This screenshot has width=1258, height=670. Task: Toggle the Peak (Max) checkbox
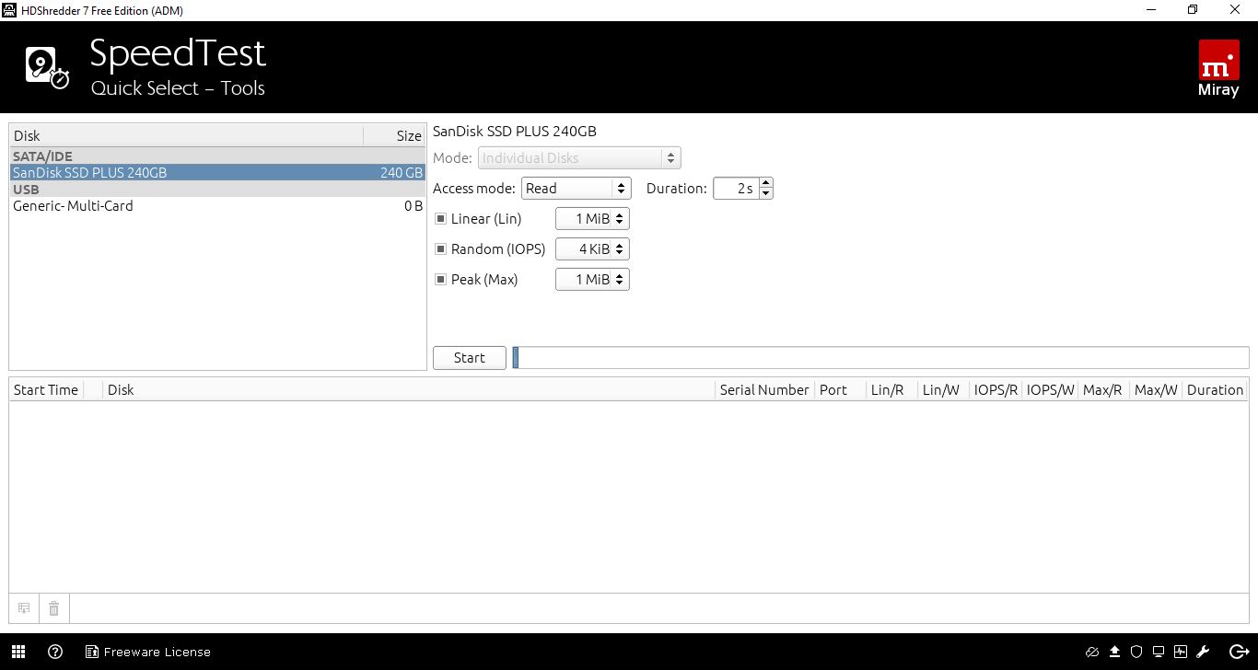440,280
